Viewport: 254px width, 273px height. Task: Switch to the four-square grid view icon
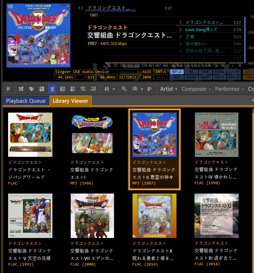coord(42,89)
